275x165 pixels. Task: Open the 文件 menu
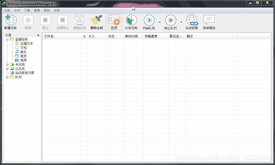tap(17, 10)
